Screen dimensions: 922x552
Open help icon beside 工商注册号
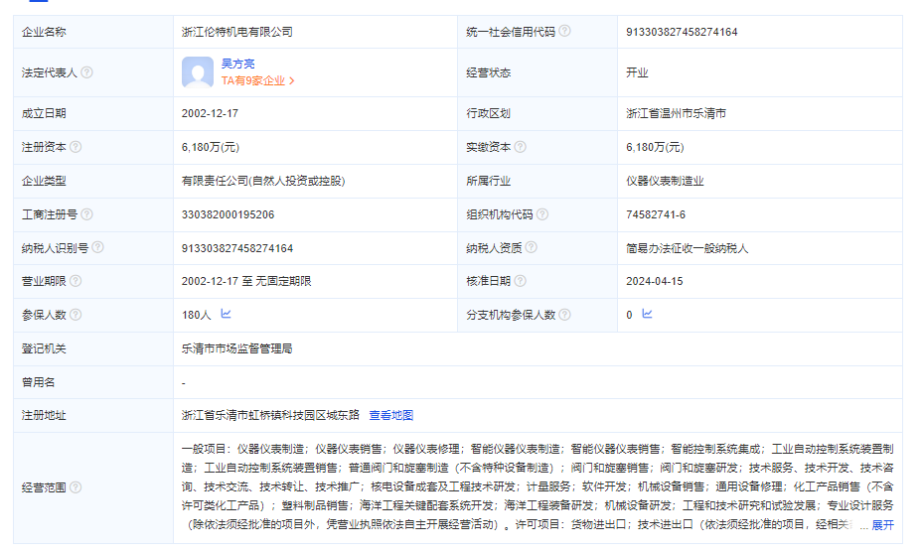pyautogui.click(x=86, y=214)
